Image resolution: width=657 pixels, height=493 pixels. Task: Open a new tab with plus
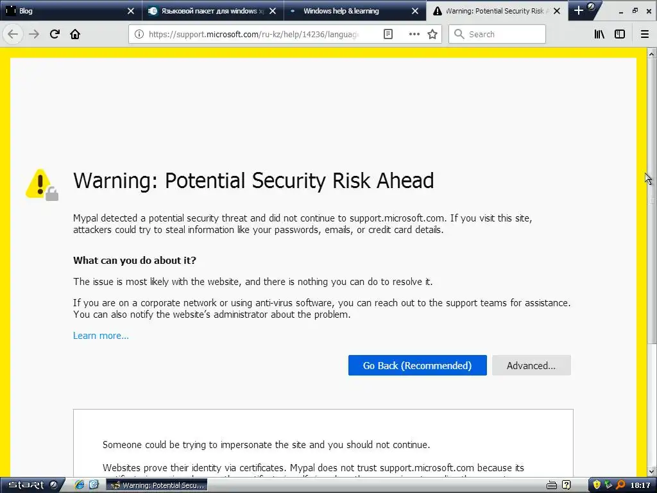pos(578,10)
